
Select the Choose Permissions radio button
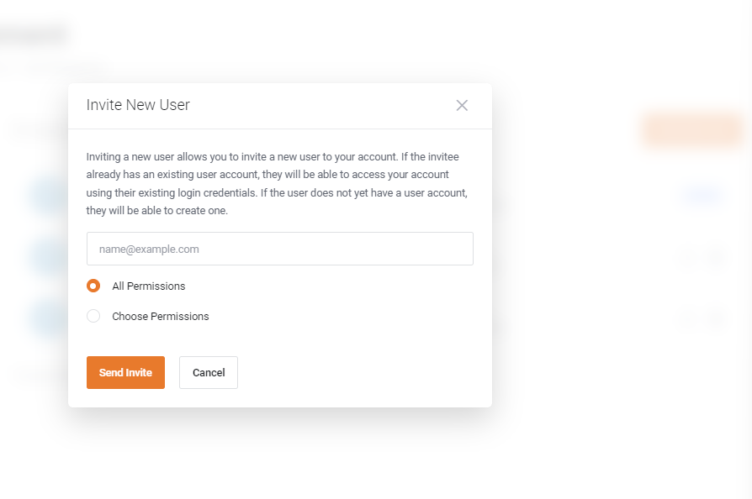93,316
